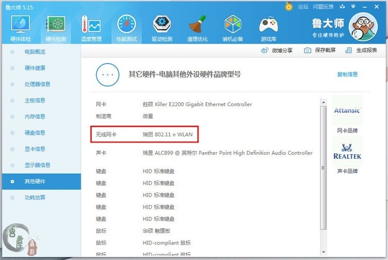Click the 鲁大师 5.15 title text
388x260 pixels.
click(19, 7)
